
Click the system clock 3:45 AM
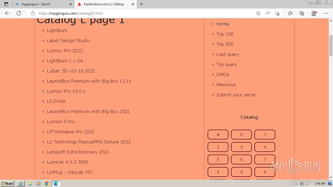[x=320, y=184]
